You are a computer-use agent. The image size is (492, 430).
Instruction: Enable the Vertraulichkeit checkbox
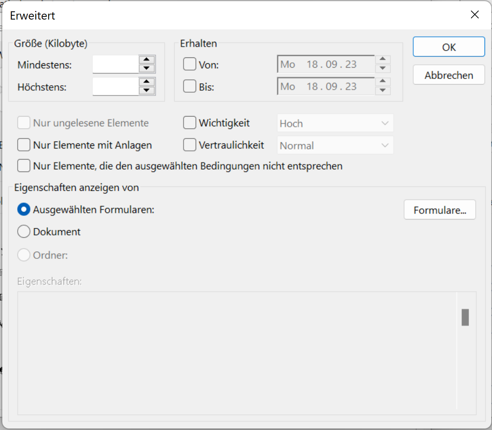point(190,145)
